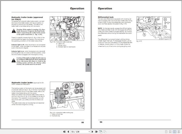The width and height of the screenshot is (182, 134).
Task: Click the Fig. 4-13a trailer brake diagram
Action: 67,29
